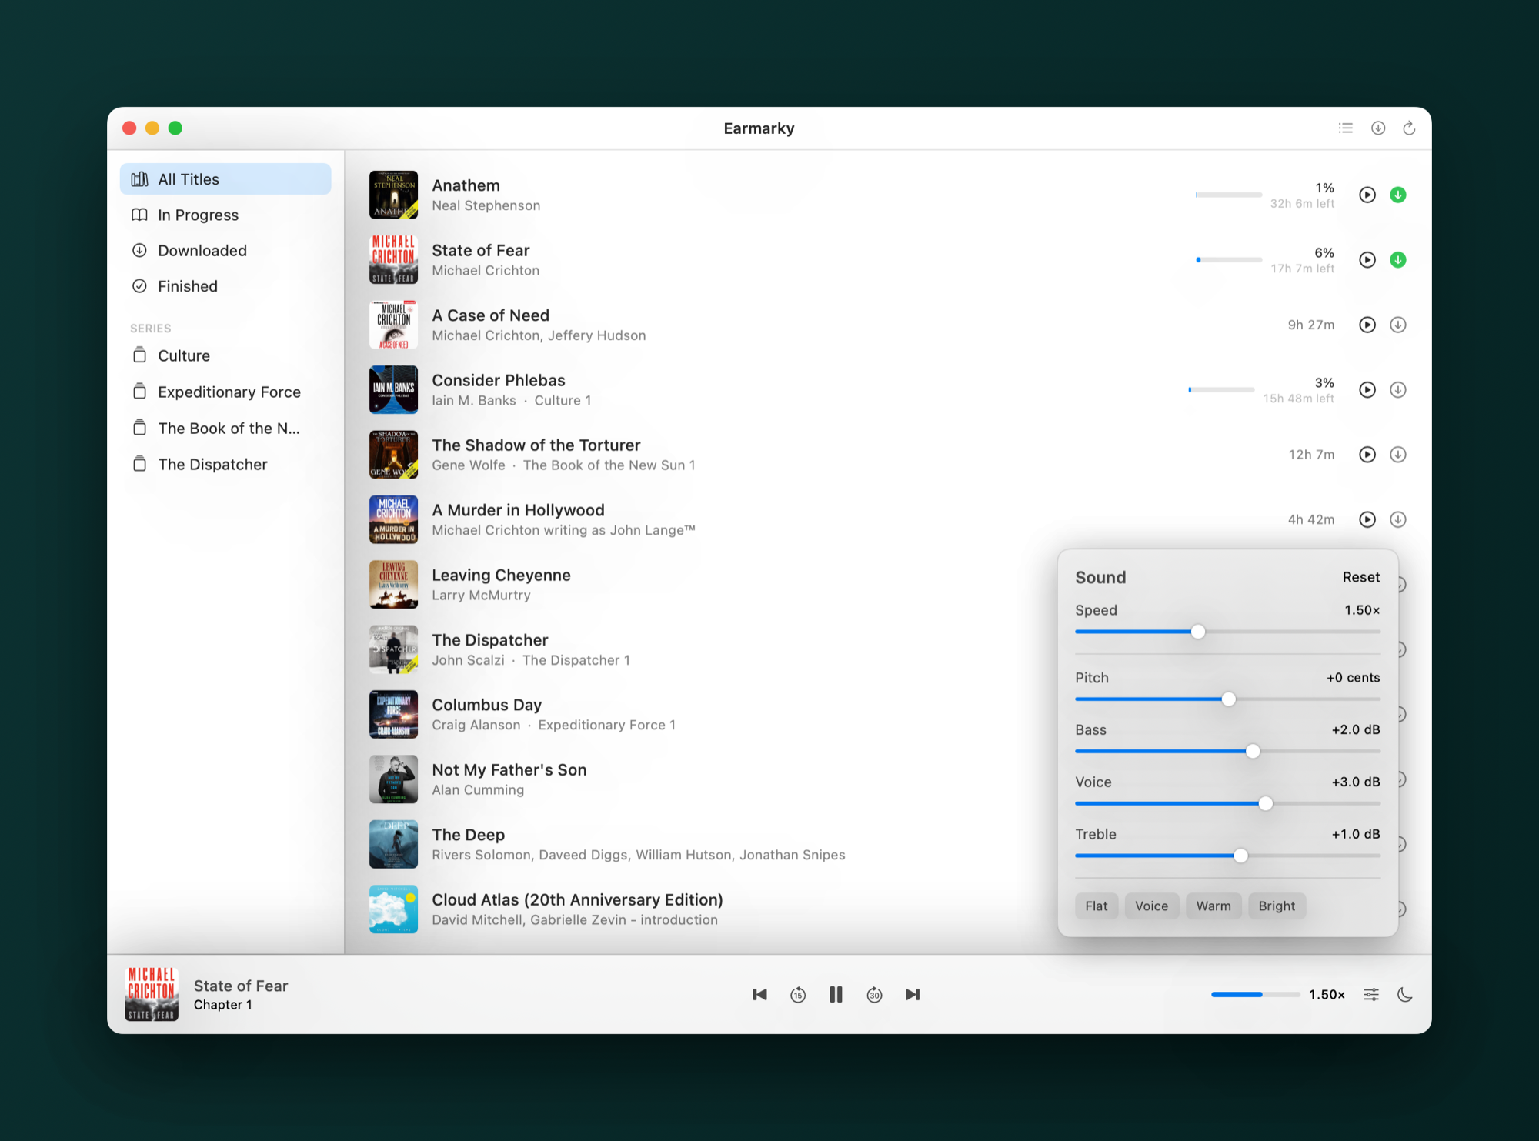This screenshot has height=1141, width=1539.
Task: Click the Pitch slider handle
Action: [x=1229, y=699]
